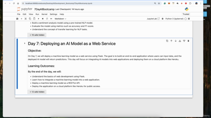The height and width of the screenshot is (118, 211).
Task: Toggle the Day 7 heading collapse arrow
Action: coord(25,43)
